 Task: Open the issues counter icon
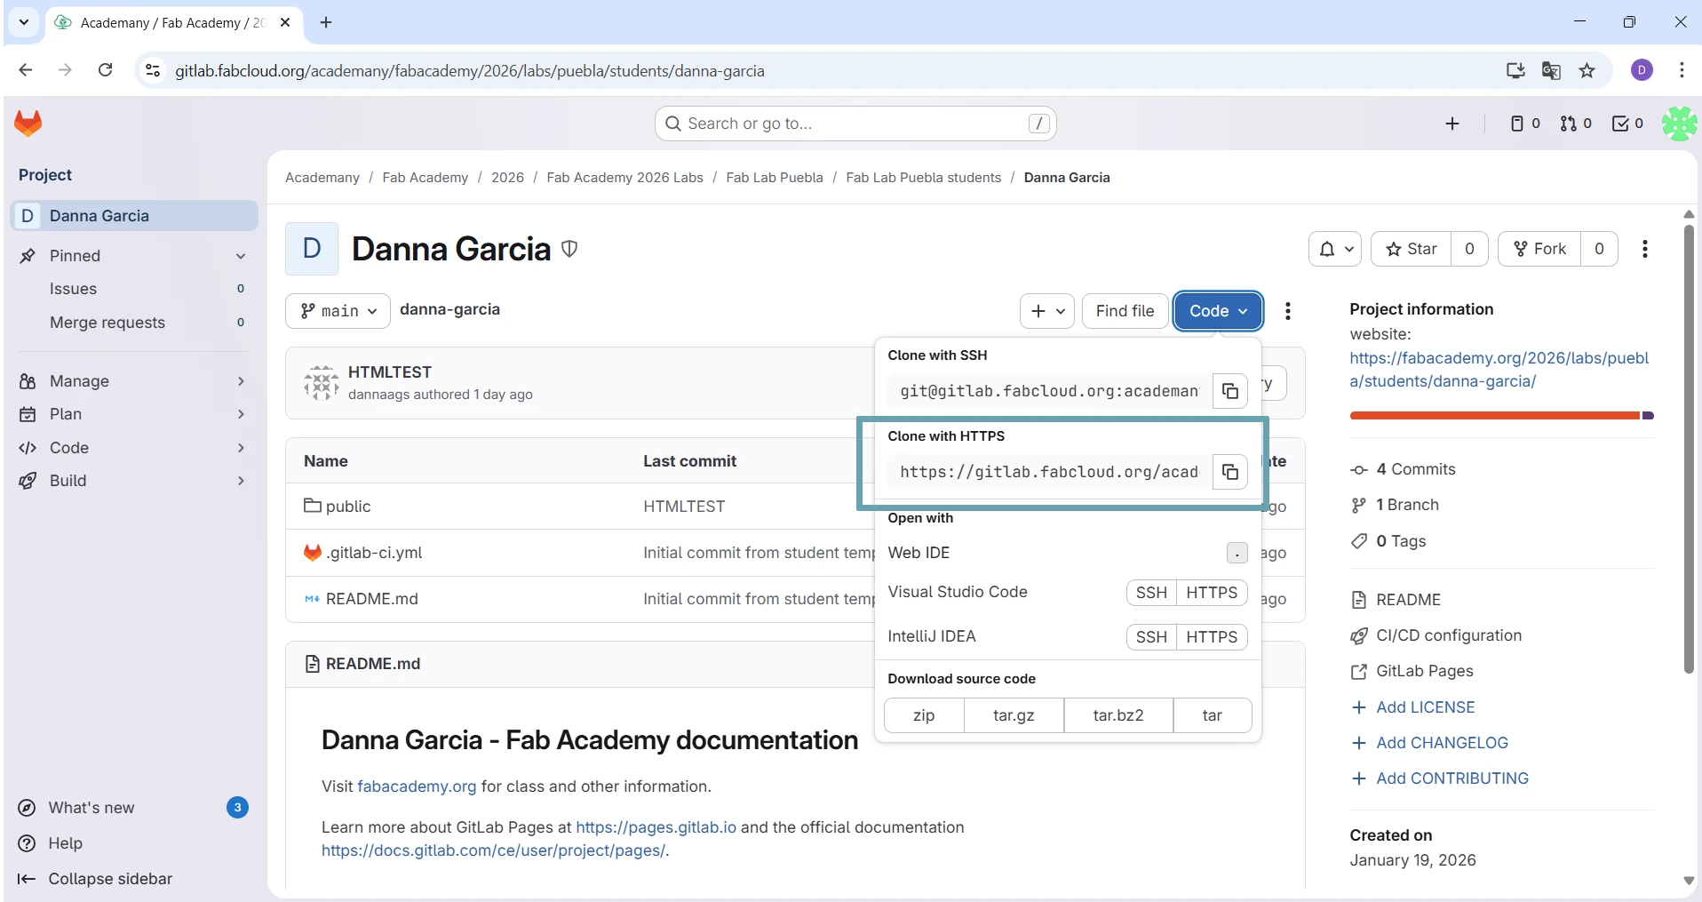tap(1524, 124)
